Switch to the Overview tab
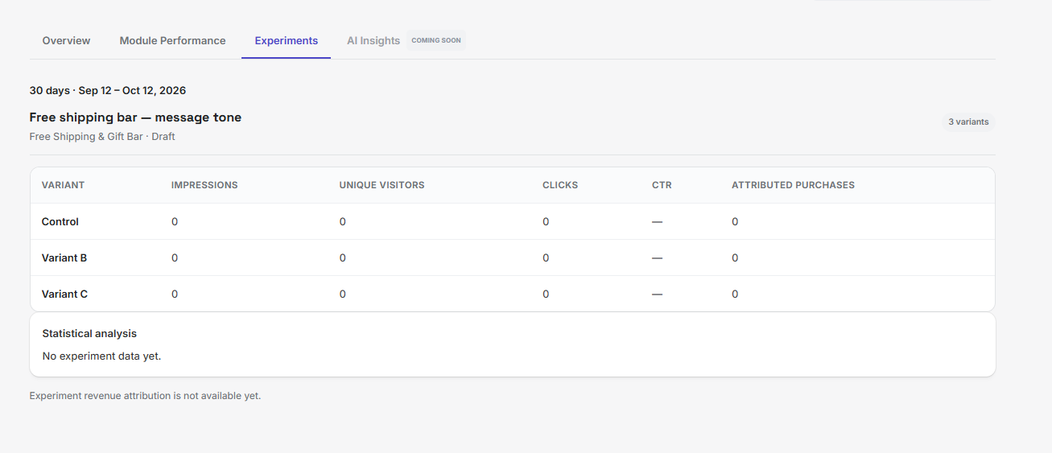Image resolution: width=1052 pixels, height=453 pixels. point(66,40)
